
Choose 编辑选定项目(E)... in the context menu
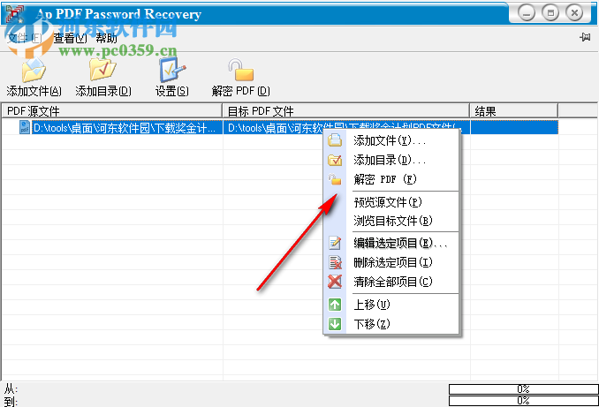pos(400,243)
